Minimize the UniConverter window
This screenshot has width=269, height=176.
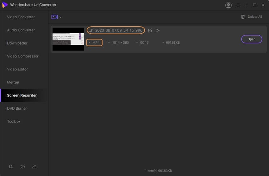(x=246, y=5)
